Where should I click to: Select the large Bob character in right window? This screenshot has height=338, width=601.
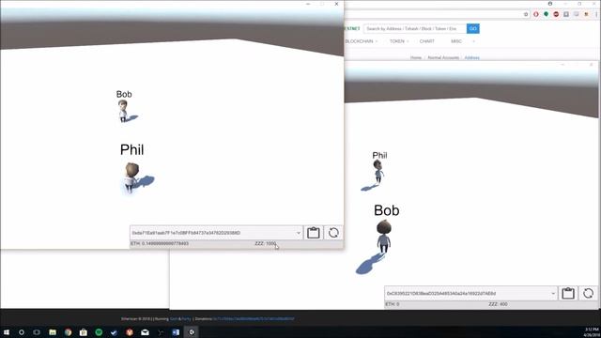384,236
